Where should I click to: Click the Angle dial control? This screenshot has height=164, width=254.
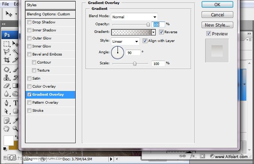[x=118, y=53]
